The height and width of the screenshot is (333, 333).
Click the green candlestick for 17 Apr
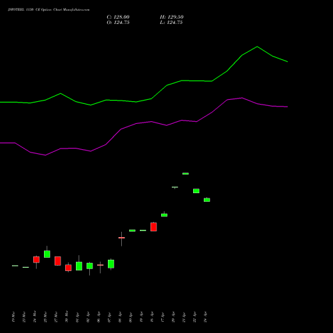coord(165,215)
